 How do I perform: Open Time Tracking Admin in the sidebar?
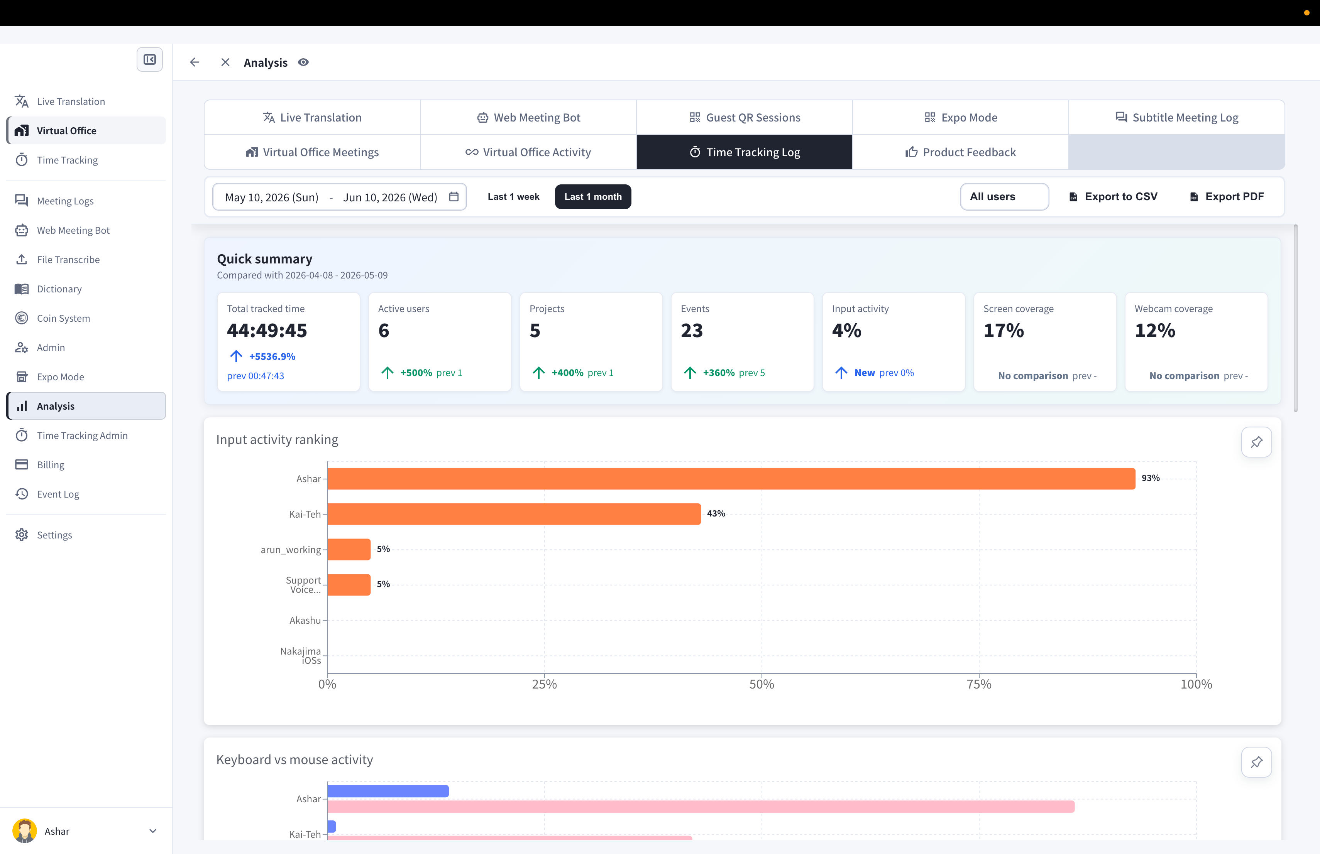point(86,435)
